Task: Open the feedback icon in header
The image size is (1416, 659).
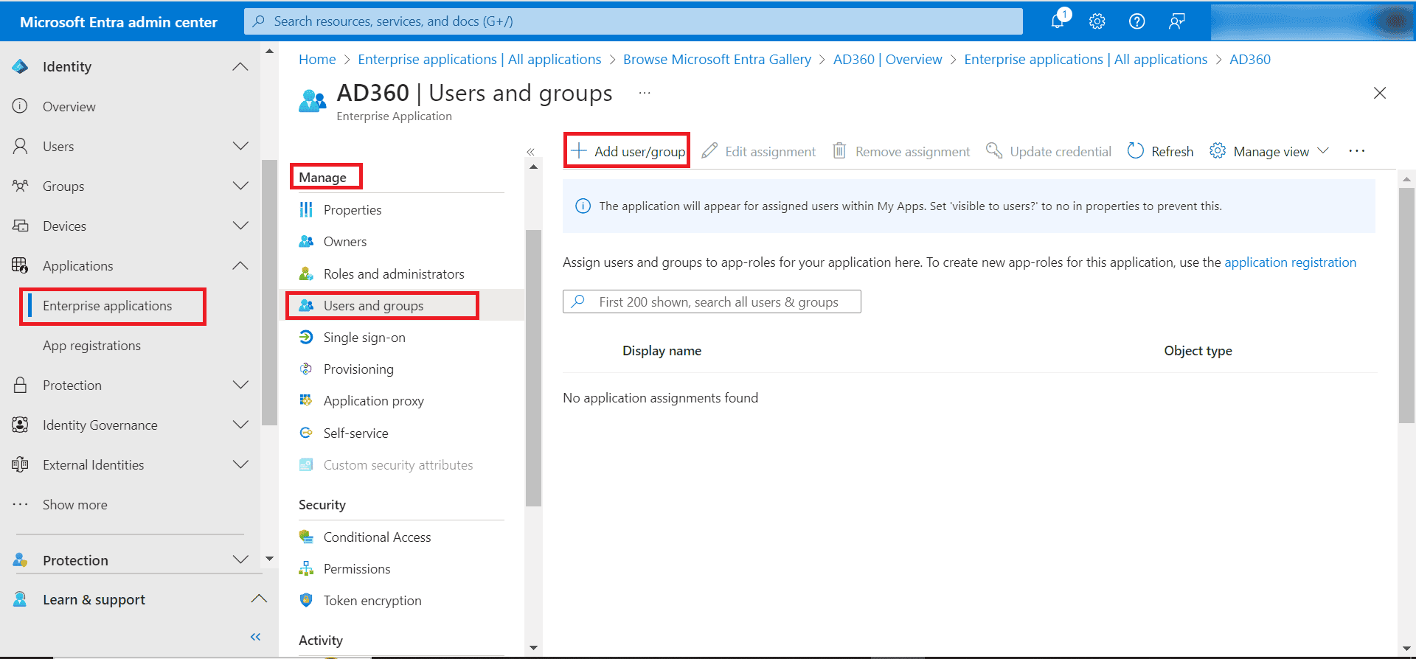Action: (x=1176, y=21)
